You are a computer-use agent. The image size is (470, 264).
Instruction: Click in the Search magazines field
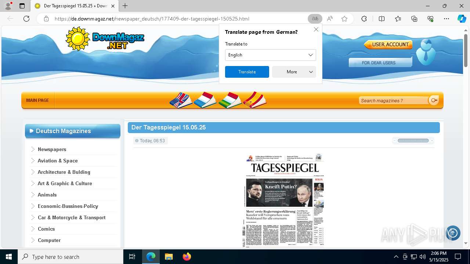393,100
